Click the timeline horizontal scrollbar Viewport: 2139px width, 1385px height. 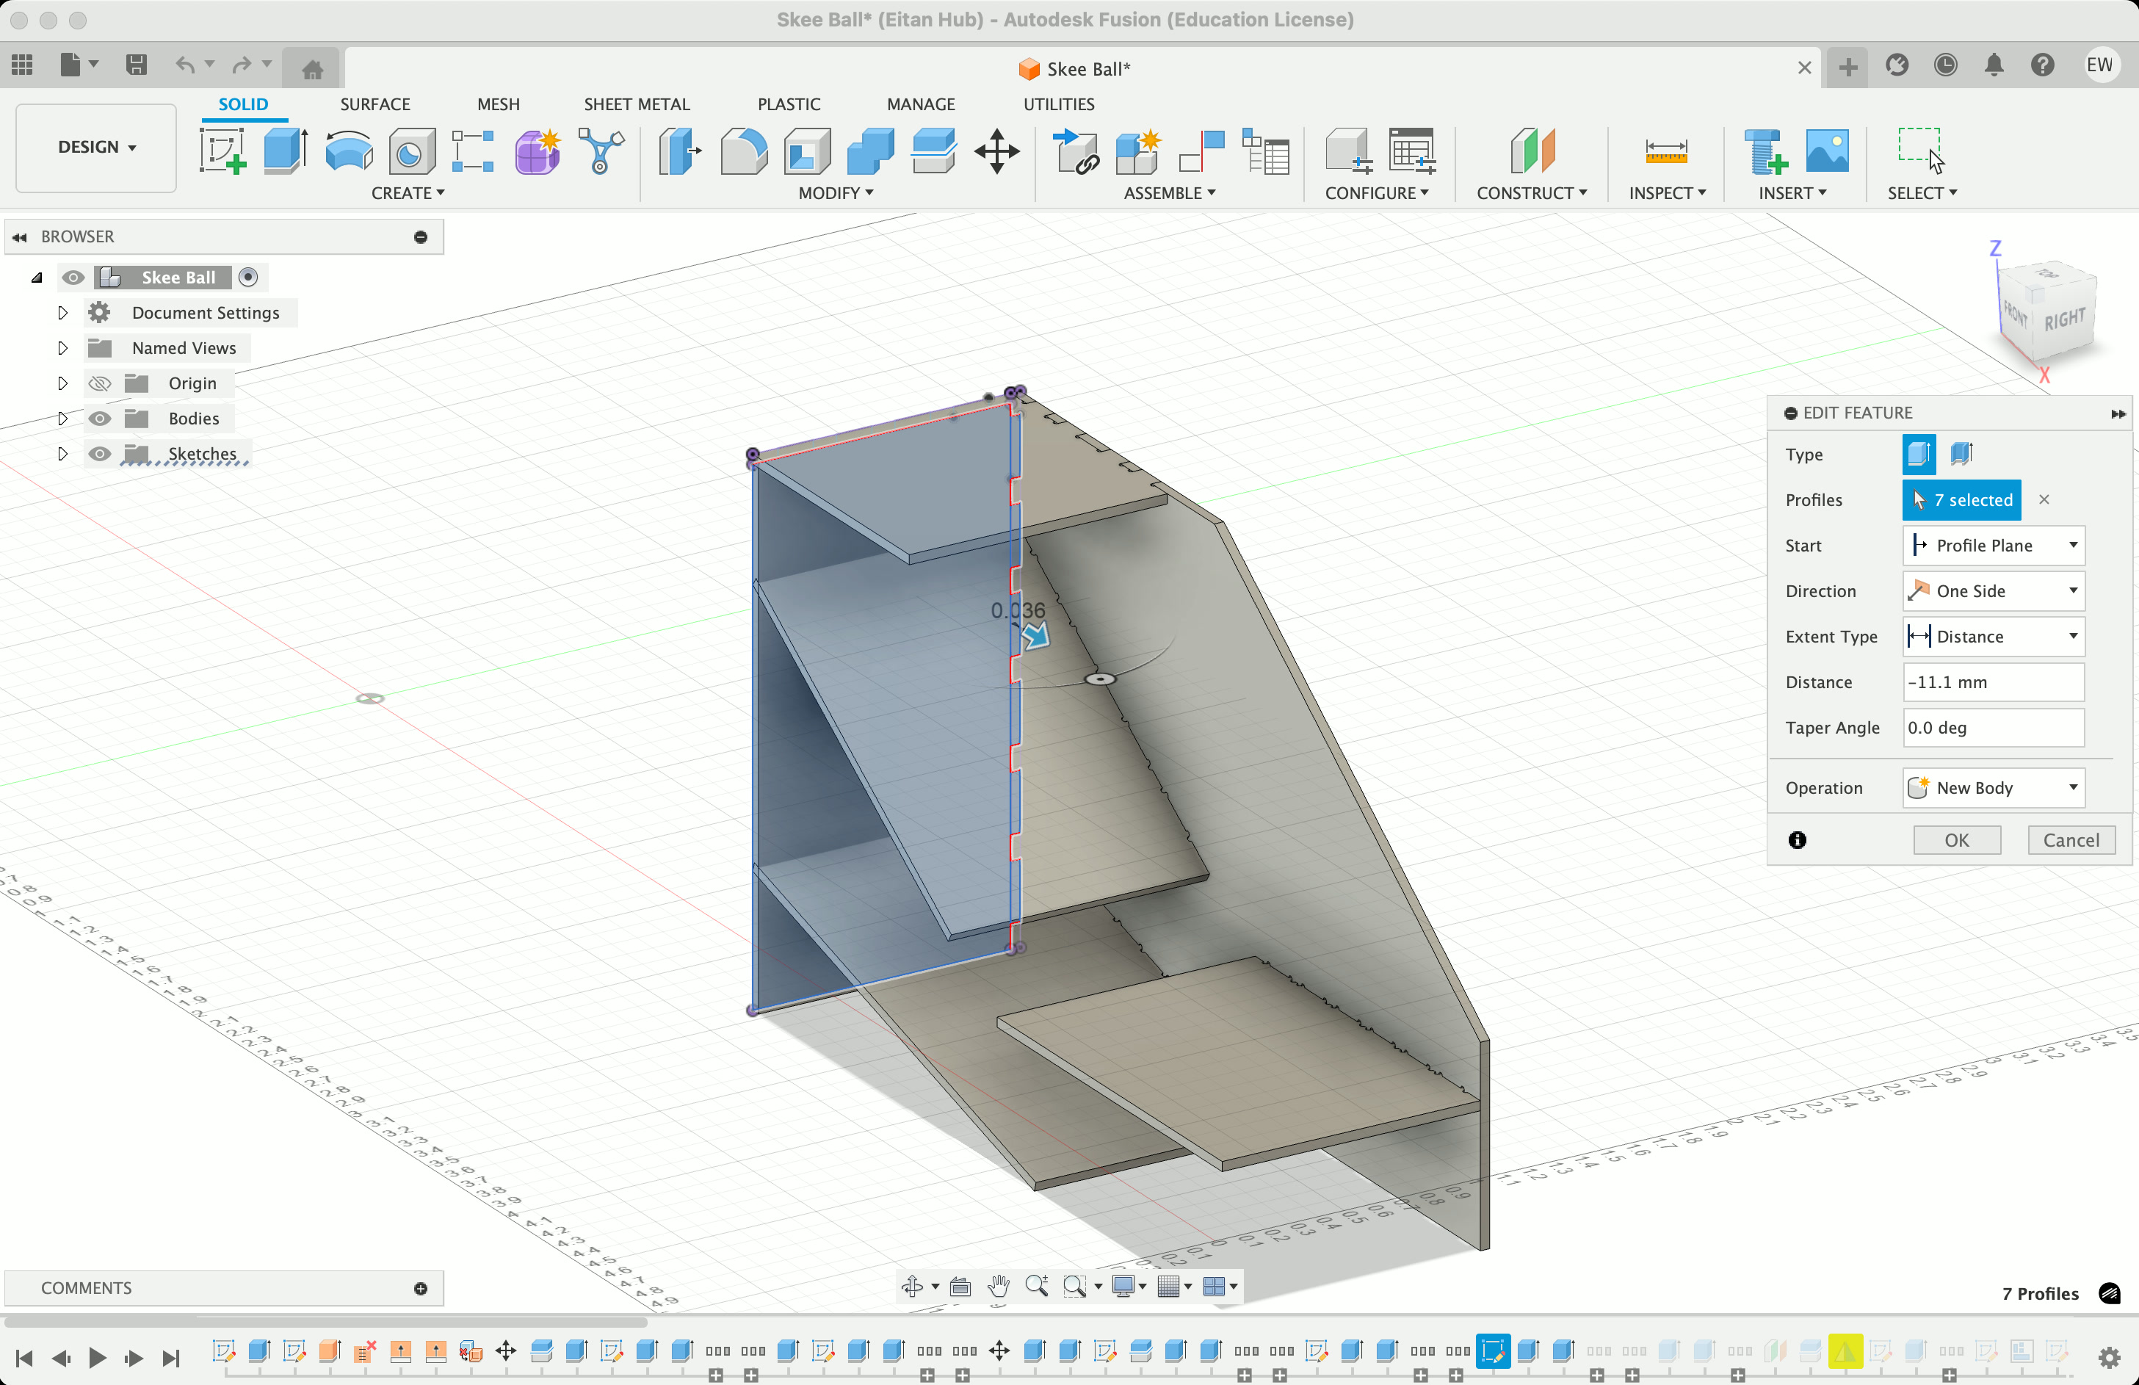point(324,1322)
